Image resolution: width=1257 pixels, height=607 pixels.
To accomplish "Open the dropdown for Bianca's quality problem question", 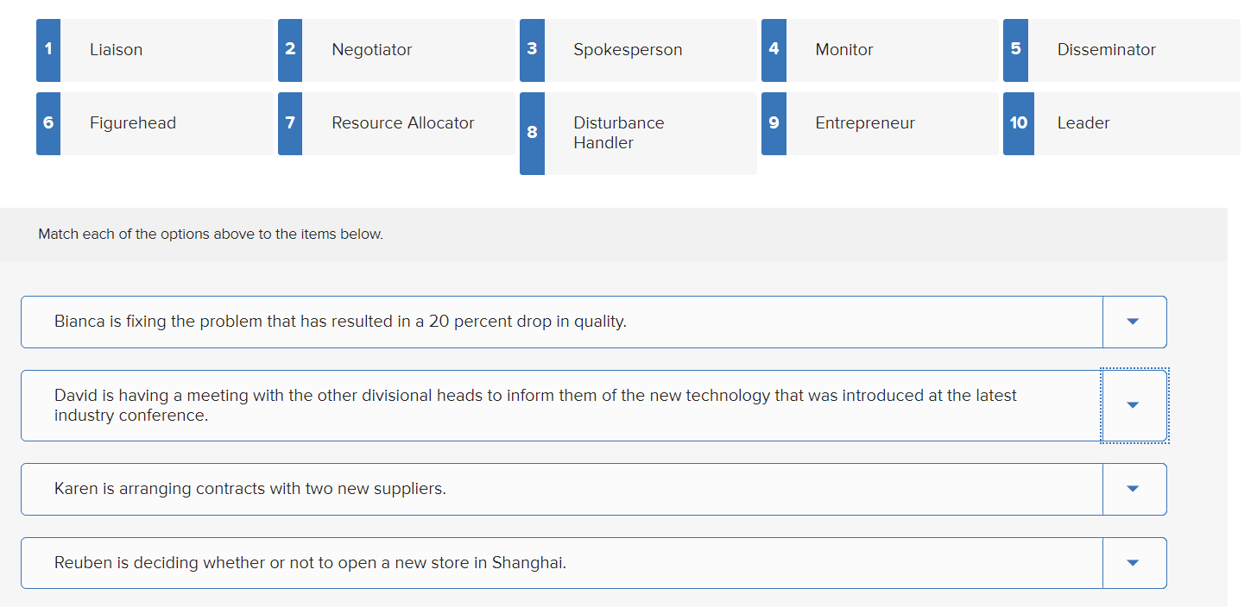I will coord(1134,322).
